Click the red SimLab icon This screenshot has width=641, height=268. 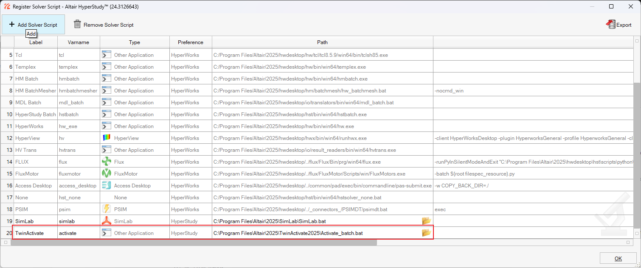click(x=107, y=221)
